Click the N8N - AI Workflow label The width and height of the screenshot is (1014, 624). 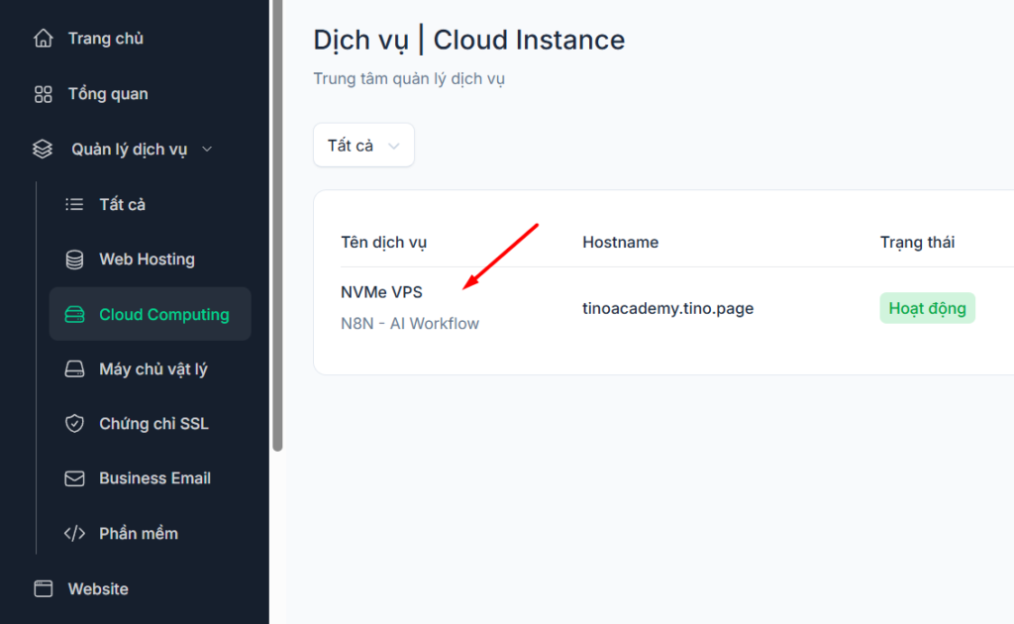click(410, 323)
